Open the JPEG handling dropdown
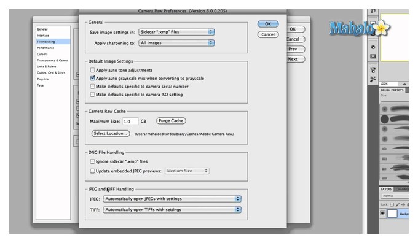418x243 pixels. tap(172, 199)
